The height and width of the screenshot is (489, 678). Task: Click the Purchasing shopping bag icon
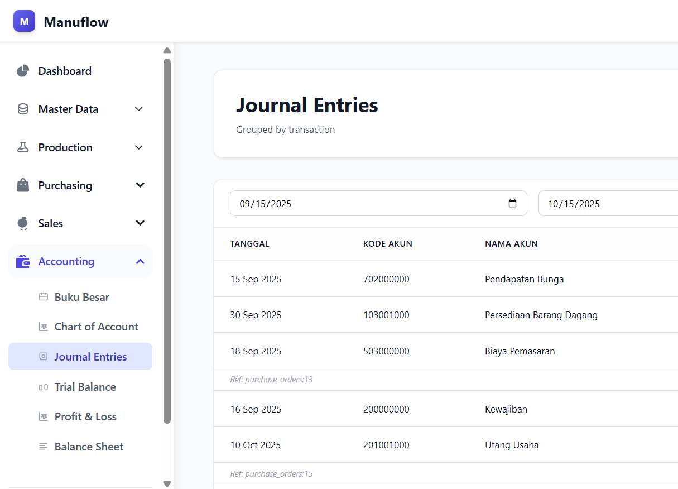[23, 185]
